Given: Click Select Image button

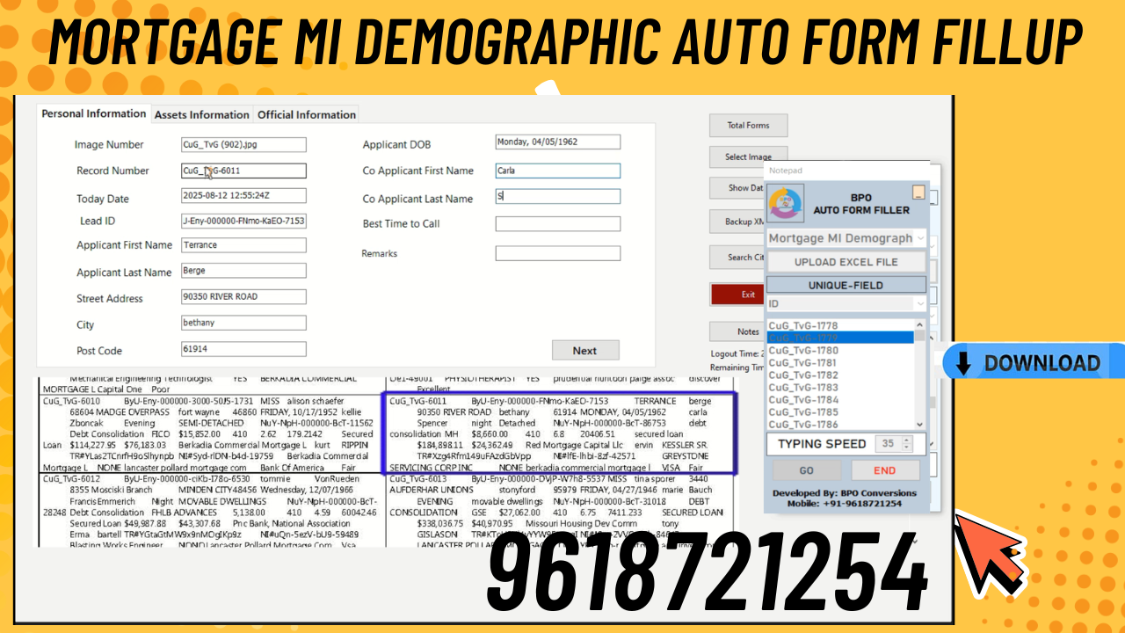Looking at the screenshot, I should click(748, 156).
